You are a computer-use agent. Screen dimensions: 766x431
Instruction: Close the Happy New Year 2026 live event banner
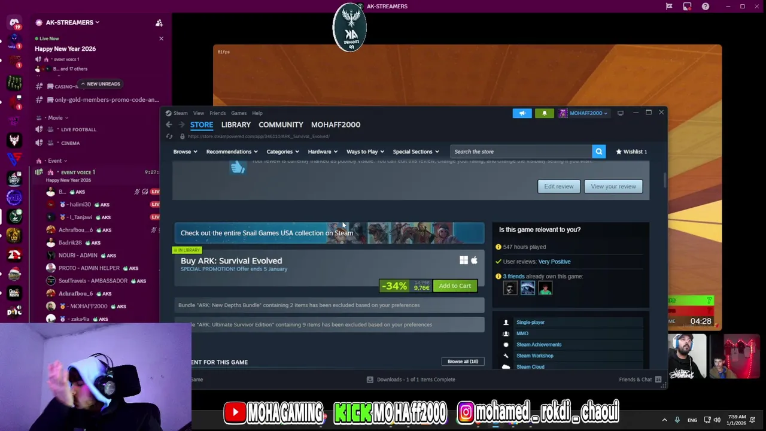(161, 38)
